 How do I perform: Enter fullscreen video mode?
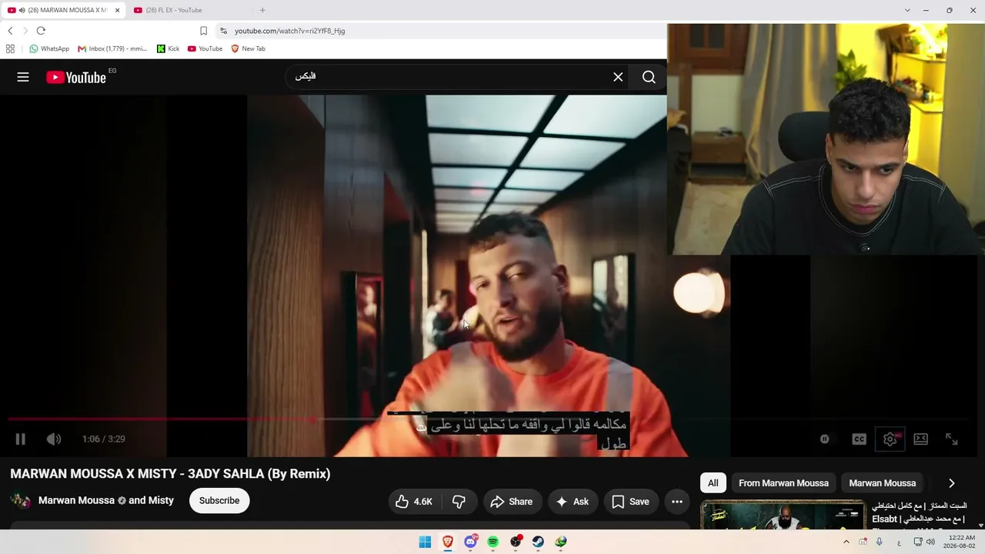pos(951,439)
